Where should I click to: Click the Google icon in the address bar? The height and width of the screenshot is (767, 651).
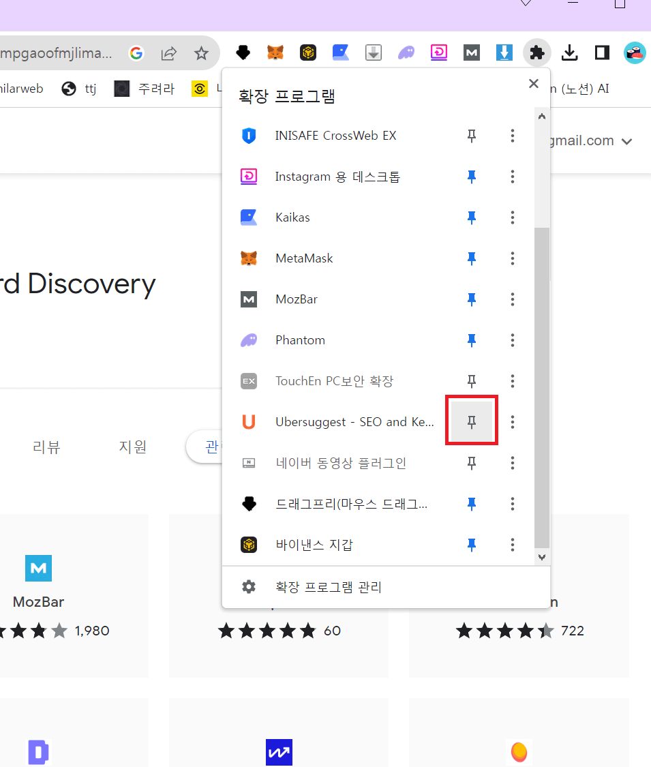[136, 52]
